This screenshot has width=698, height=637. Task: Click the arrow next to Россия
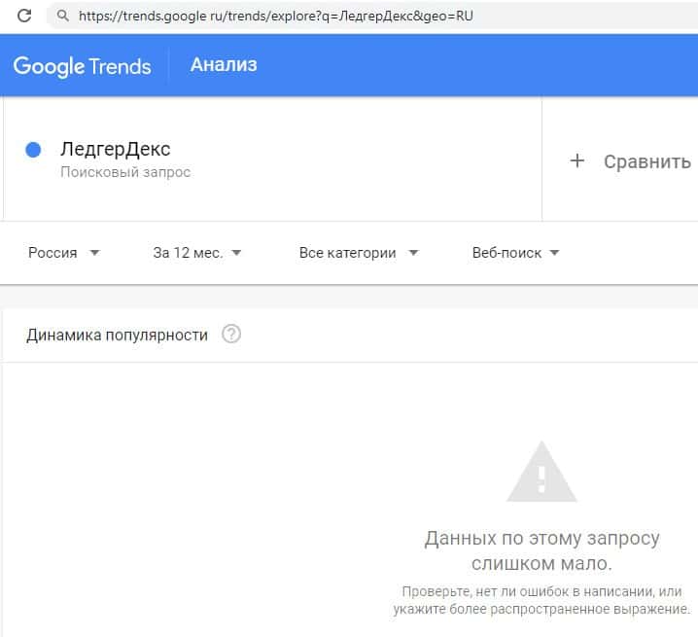pyautogui.click(x=94, y=253)
